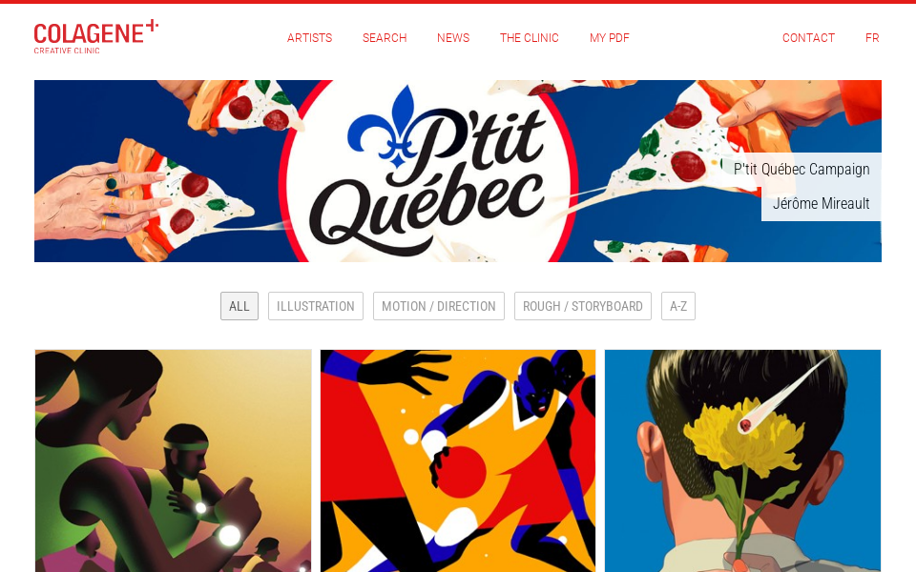Switch language to FR
Screen dimensions: 916x572
point(872,38)
